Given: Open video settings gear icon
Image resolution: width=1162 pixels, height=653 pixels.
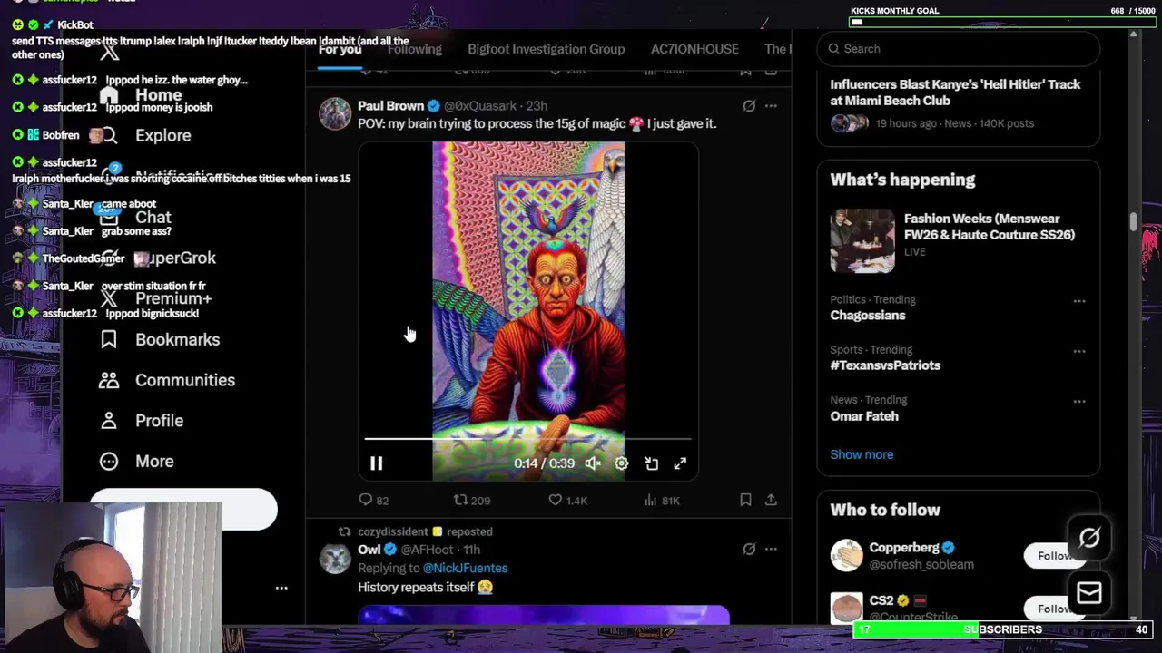Looking at the screenshot, I should [622, 463].
